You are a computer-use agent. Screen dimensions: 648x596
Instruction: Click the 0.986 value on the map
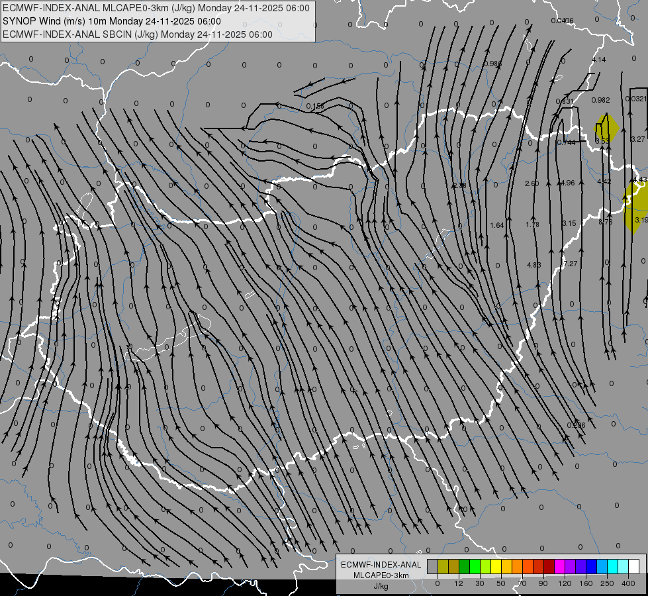[492, 64]
